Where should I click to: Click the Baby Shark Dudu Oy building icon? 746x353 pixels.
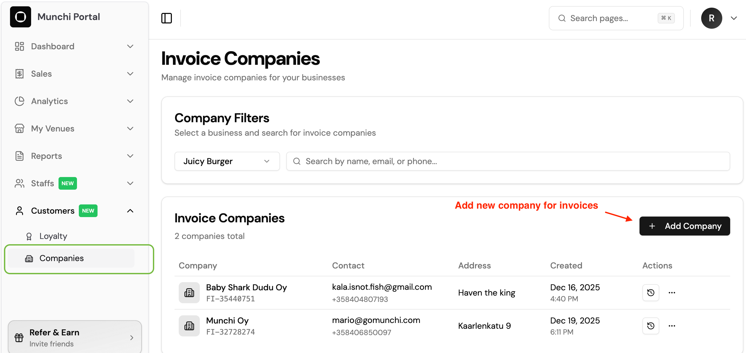tap(189, 292)
